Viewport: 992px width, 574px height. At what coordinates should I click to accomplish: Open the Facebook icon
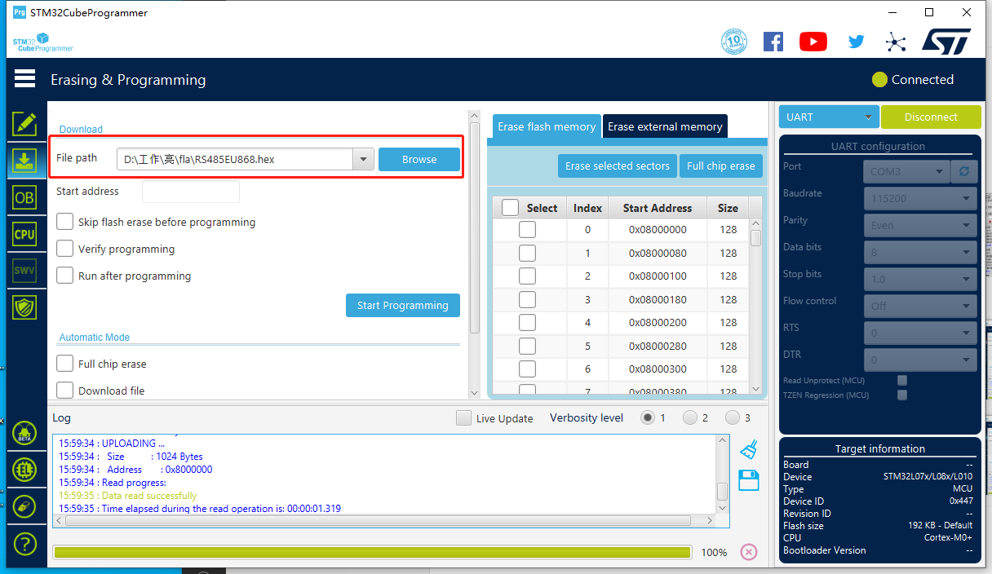773,42
